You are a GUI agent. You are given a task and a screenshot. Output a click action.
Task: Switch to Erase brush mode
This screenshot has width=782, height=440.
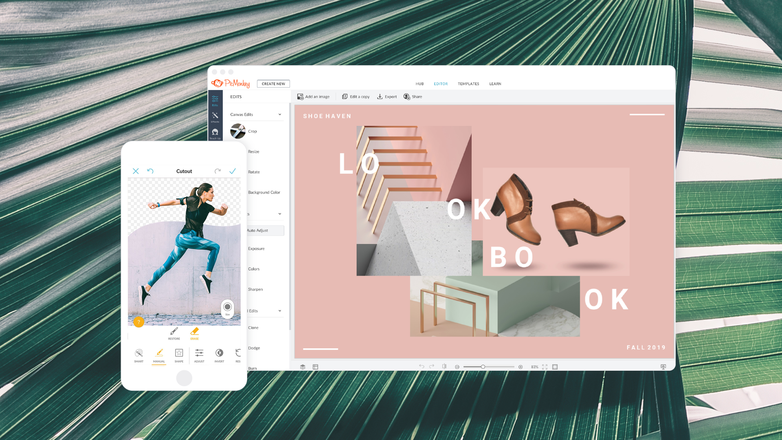(195, 332)
